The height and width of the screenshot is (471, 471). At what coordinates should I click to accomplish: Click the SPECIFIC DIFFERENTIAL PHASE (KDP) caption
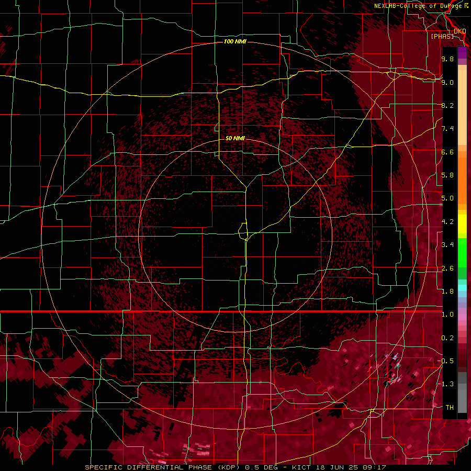pos(164,467)
